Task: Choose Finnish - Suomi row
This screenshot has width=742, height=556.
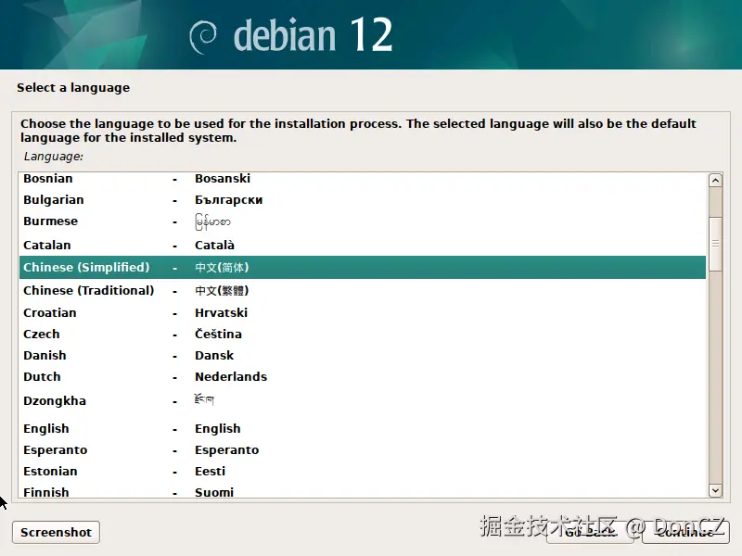Action: point(363,490)
